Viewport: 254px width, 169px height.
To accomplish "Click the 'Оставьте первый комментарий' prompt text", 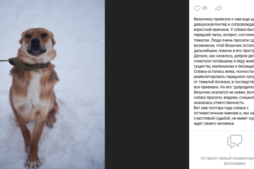I will pos(227,158).
